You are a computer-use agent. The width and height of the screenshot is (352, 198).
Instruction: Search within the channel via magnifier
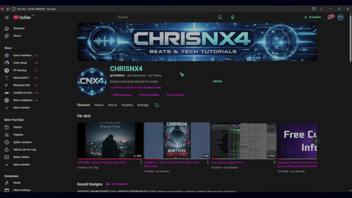(x=157, y=105)
